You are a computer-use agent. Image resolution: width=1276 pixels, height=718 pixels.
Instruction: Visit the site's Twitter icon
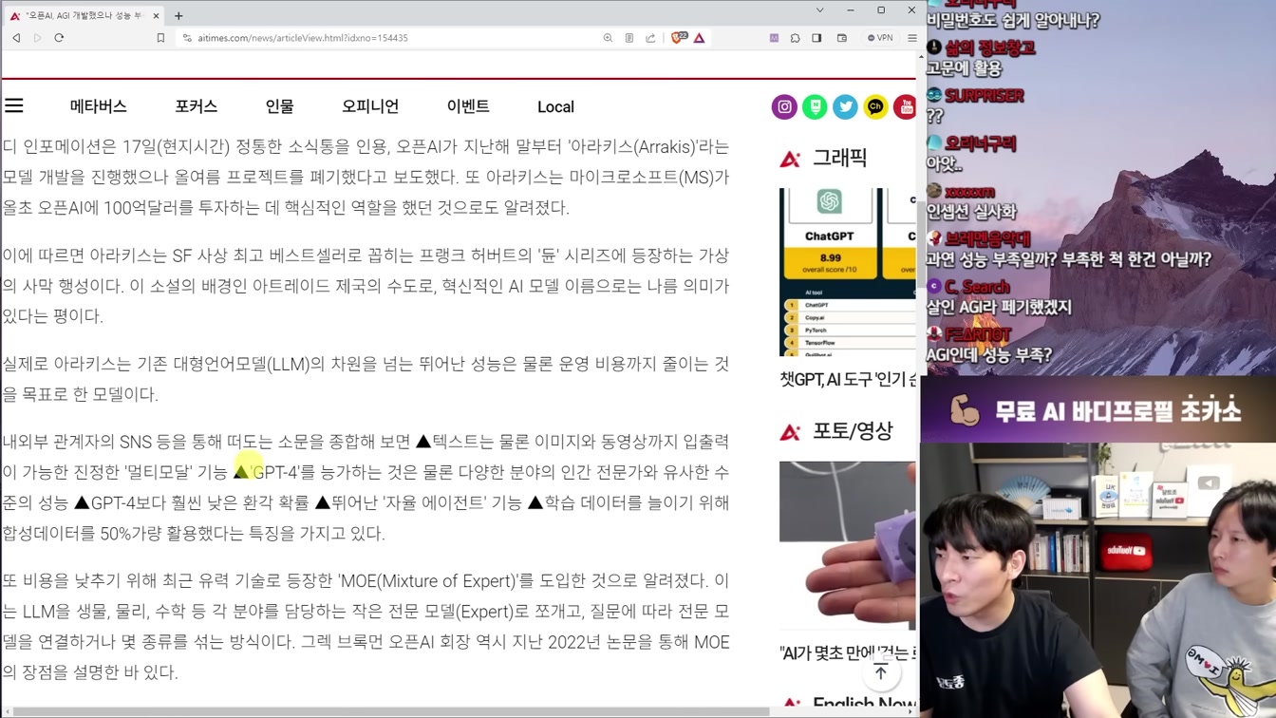click(845, 106)
